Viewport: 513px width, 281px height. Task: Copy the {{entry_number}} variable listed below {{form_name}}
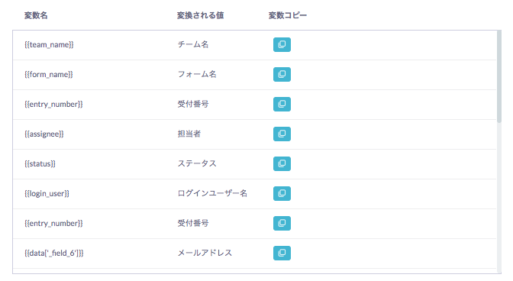(282, 104)
